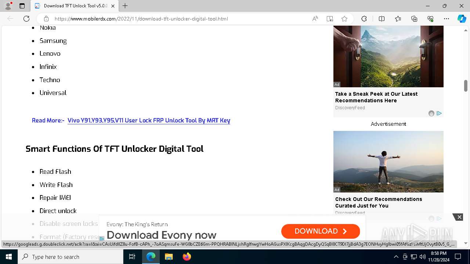Click the Write Flash list item

pos(56,185)
